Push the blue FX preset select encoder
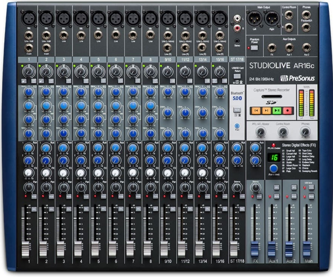The image size is (333, 277). point(274,169)
